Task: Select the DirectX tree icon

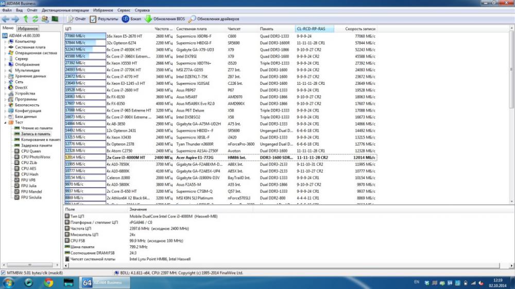Action: tap(11, 87)
